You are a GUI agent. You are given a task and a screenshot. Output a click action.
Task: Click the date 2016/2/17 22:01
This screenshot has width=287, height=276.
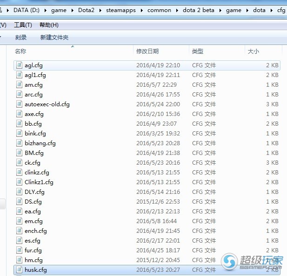(158, 240)
